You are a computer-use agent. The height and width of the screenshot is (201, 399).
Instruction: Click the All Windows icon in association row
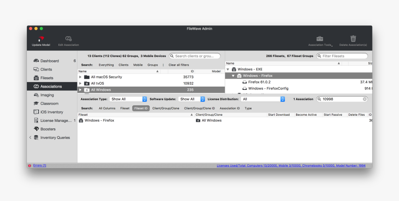click(198, 120)
